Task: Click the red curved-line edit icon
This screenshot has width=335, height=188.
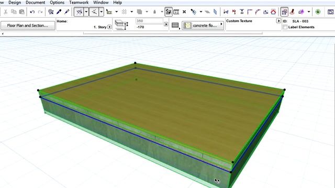Action: tap(258, 12)
